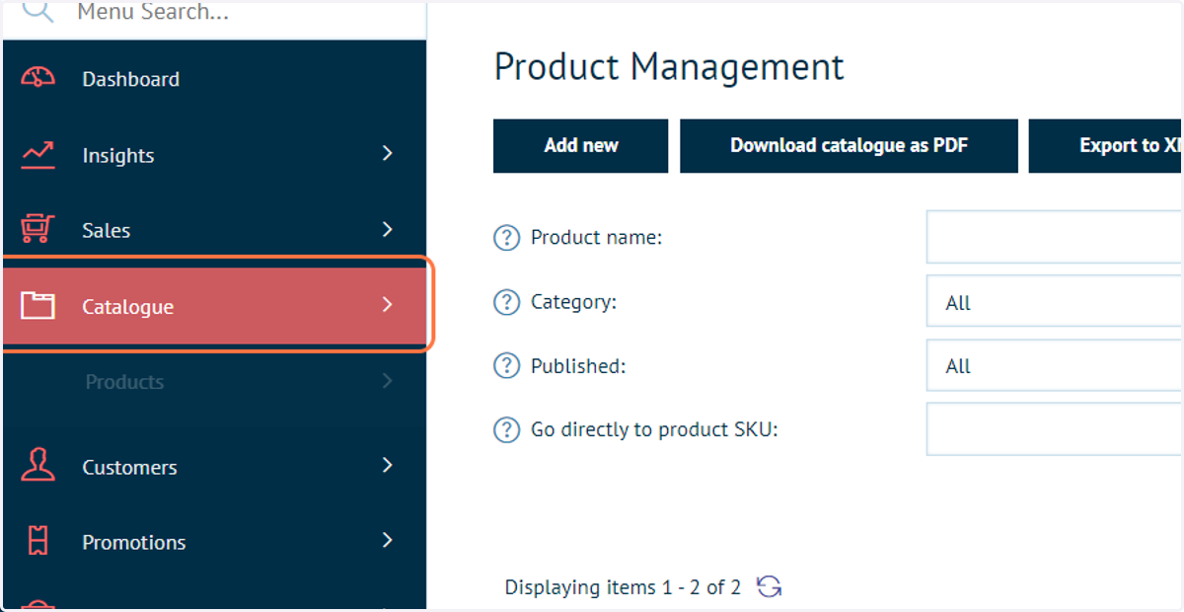Click the help icon beside Product name

coord(506,238)
